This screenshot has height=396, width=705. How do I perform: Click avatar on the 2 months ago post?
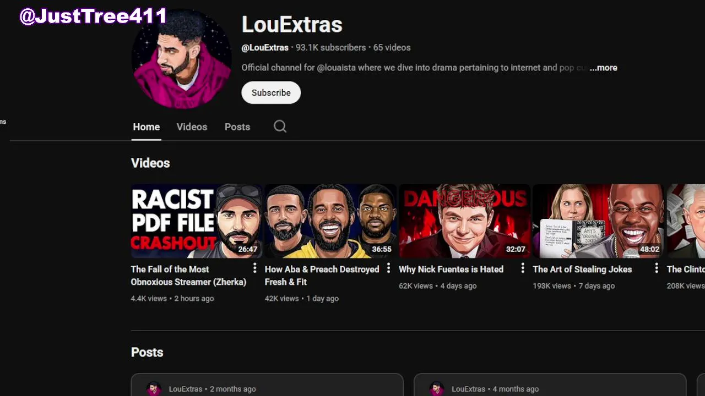point(154,389)
